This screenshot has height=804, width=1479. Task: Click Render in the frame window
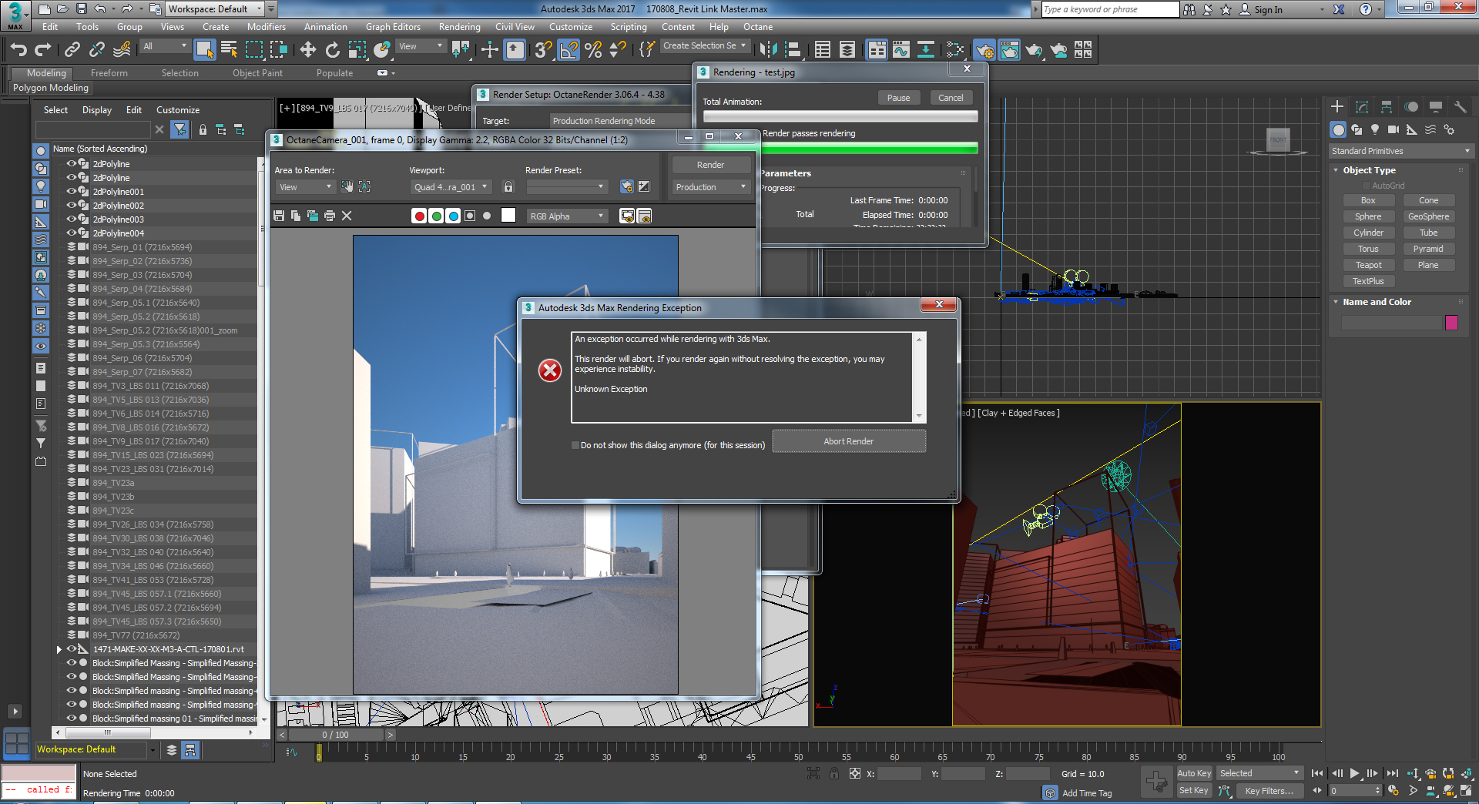pyautogui.click(x=710, y=165)
